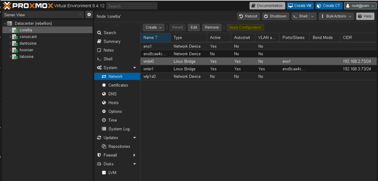Collapse the Disks menu section

pos(134,164)
